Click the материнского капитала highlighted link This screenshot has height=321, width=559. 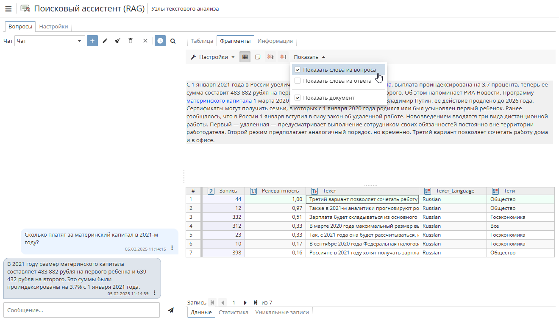[220, 101]
